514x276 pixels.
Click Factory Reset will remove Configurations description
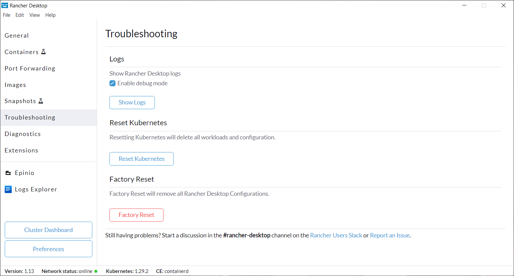pos(189,194)
